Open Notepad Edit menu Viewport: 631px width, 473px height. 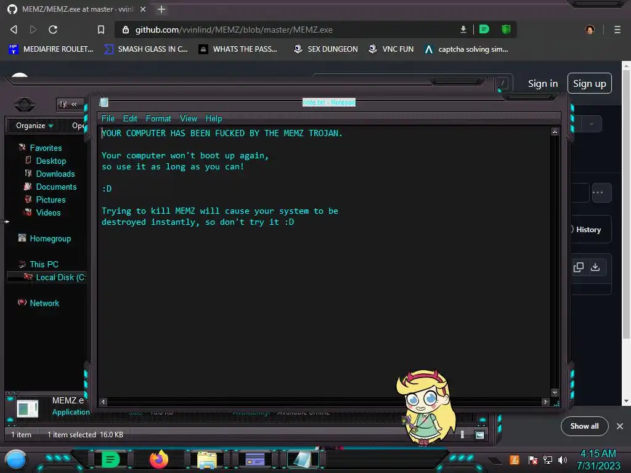[x=130, y=119]
